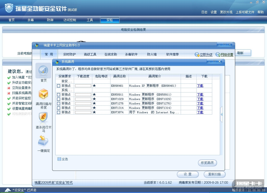Switch to the 访问控制 main tab
267x193 pixels.
point(70,20)
